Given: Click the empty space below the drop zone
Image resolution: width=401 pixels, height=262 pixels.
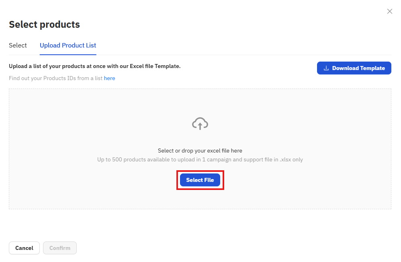Looking at the screenshot, I should pyautogui.click(x=200, y=225).
